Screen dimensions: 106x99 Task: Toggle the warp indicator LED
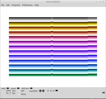click(x=8, y=88)
